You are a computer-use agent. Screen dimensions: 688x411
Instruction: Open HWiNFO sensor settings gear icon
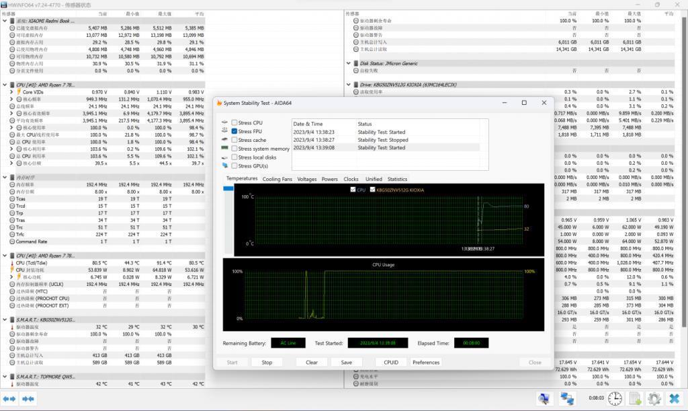tap(654, 399)
